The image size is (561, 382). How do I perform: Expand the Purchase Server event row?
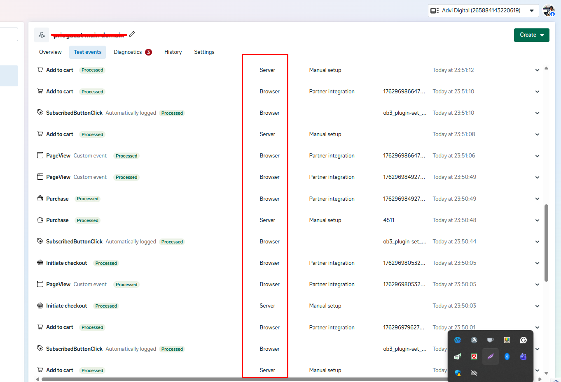pyautogui.click(x=537, y=220)
